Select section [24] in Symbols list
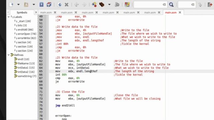Screen dimensions: 214x120 point(25,51)
